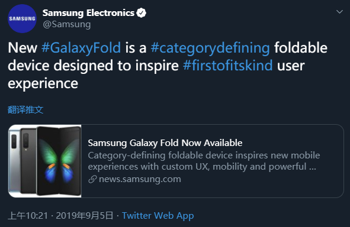Open the Samsung Electronics display name
Image resolution: width=350 pixels, height=227 pixels.
(x=88, y=13)
